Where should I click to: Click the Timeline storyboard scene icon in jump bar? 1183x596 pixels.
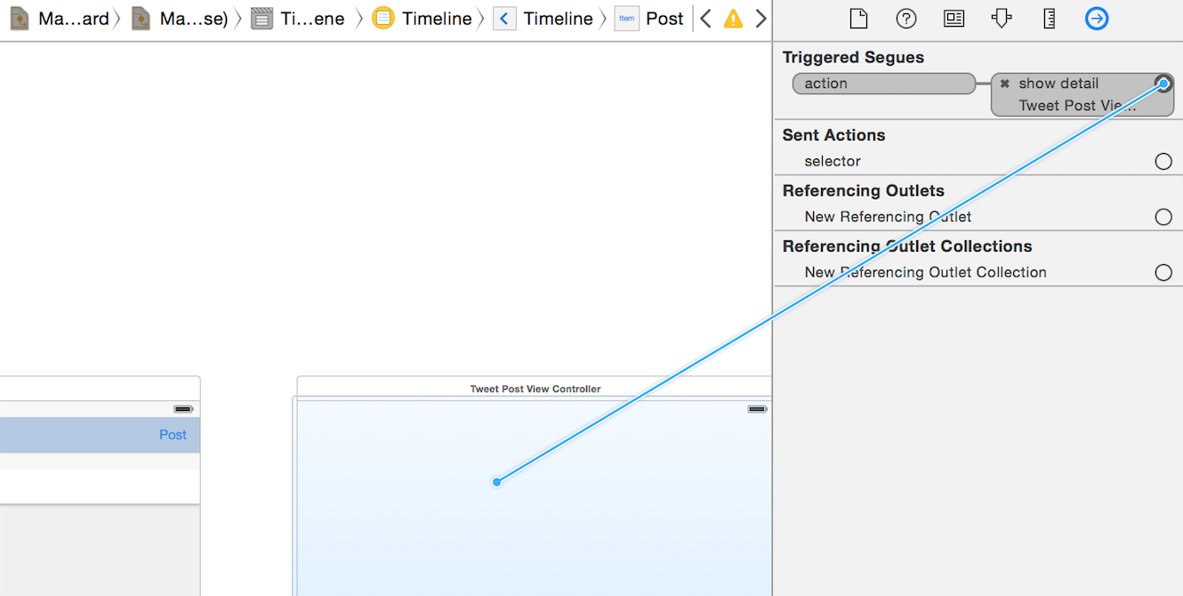[x=382, y=18]
